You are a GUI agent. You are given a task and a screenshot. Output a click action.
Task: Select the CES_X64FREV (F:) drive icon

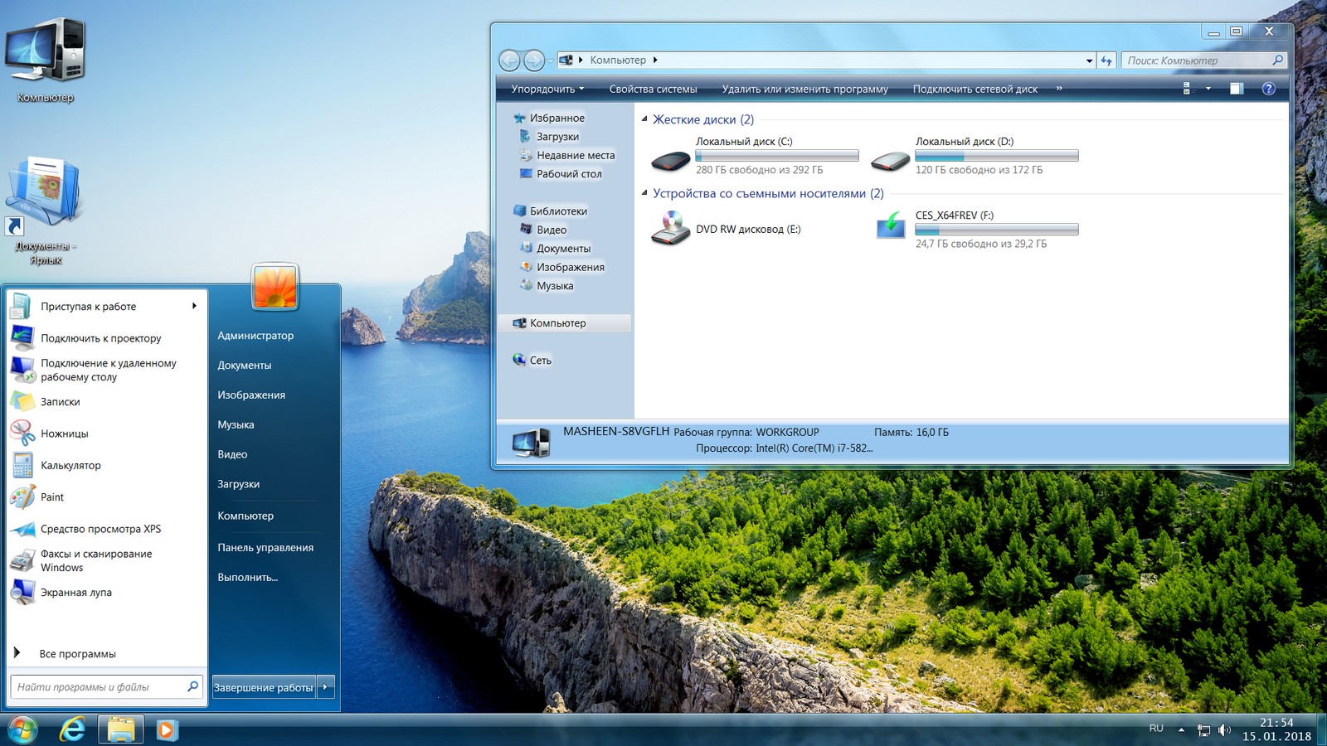pyautogui.click(x=890, y=225)
